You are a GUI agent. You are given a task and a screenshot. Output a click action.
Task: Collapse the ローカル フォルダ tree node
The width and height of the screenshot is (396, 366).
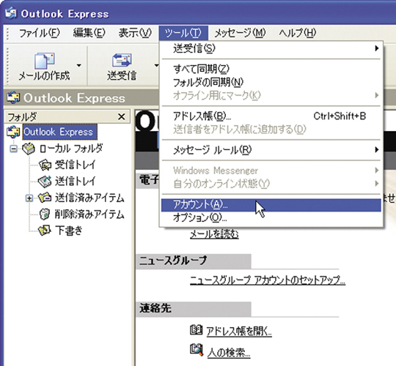(14, 149)
